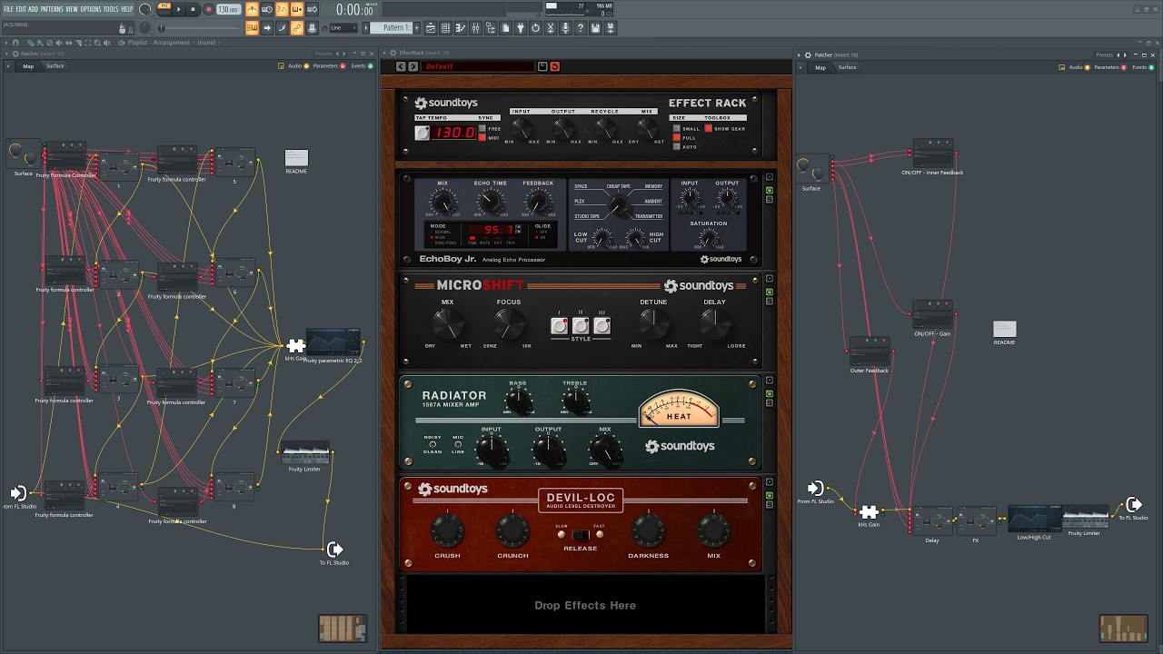Select AUTO rack size
This screenshot has width=1163, height=654.
pyautogui.click(x=677, y=147)
